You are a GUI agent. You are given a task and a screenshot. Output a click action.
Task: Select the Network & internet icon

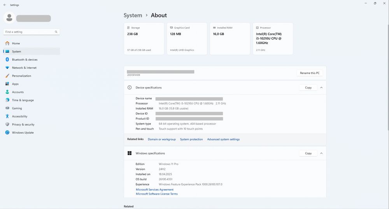(x=7, y=68)
